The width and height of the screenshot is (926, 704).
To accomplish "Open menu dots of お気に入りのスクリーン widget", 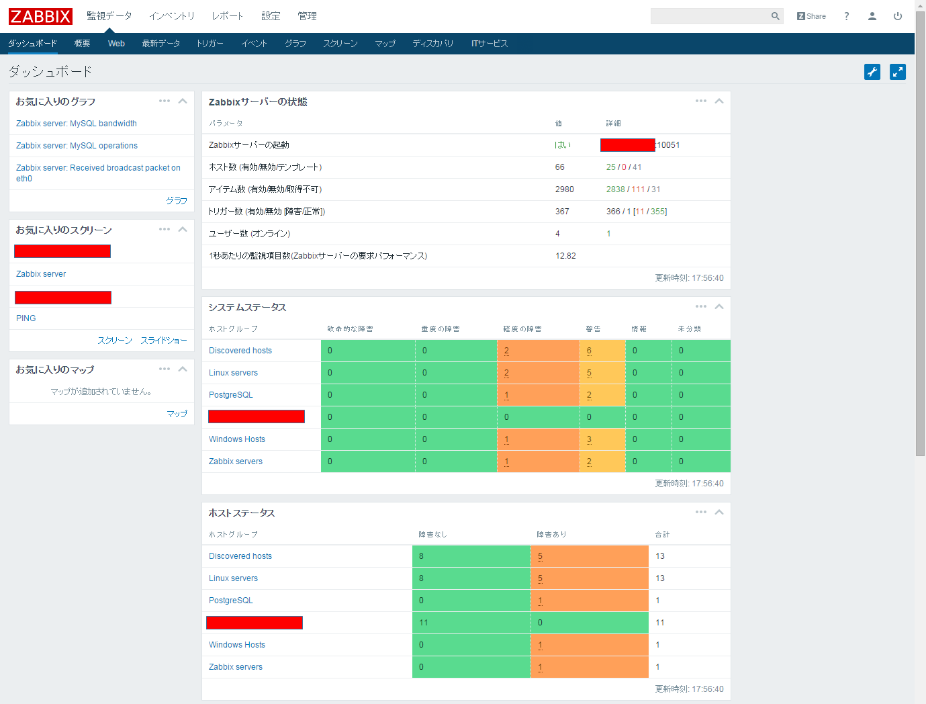I will coord(165,229).
